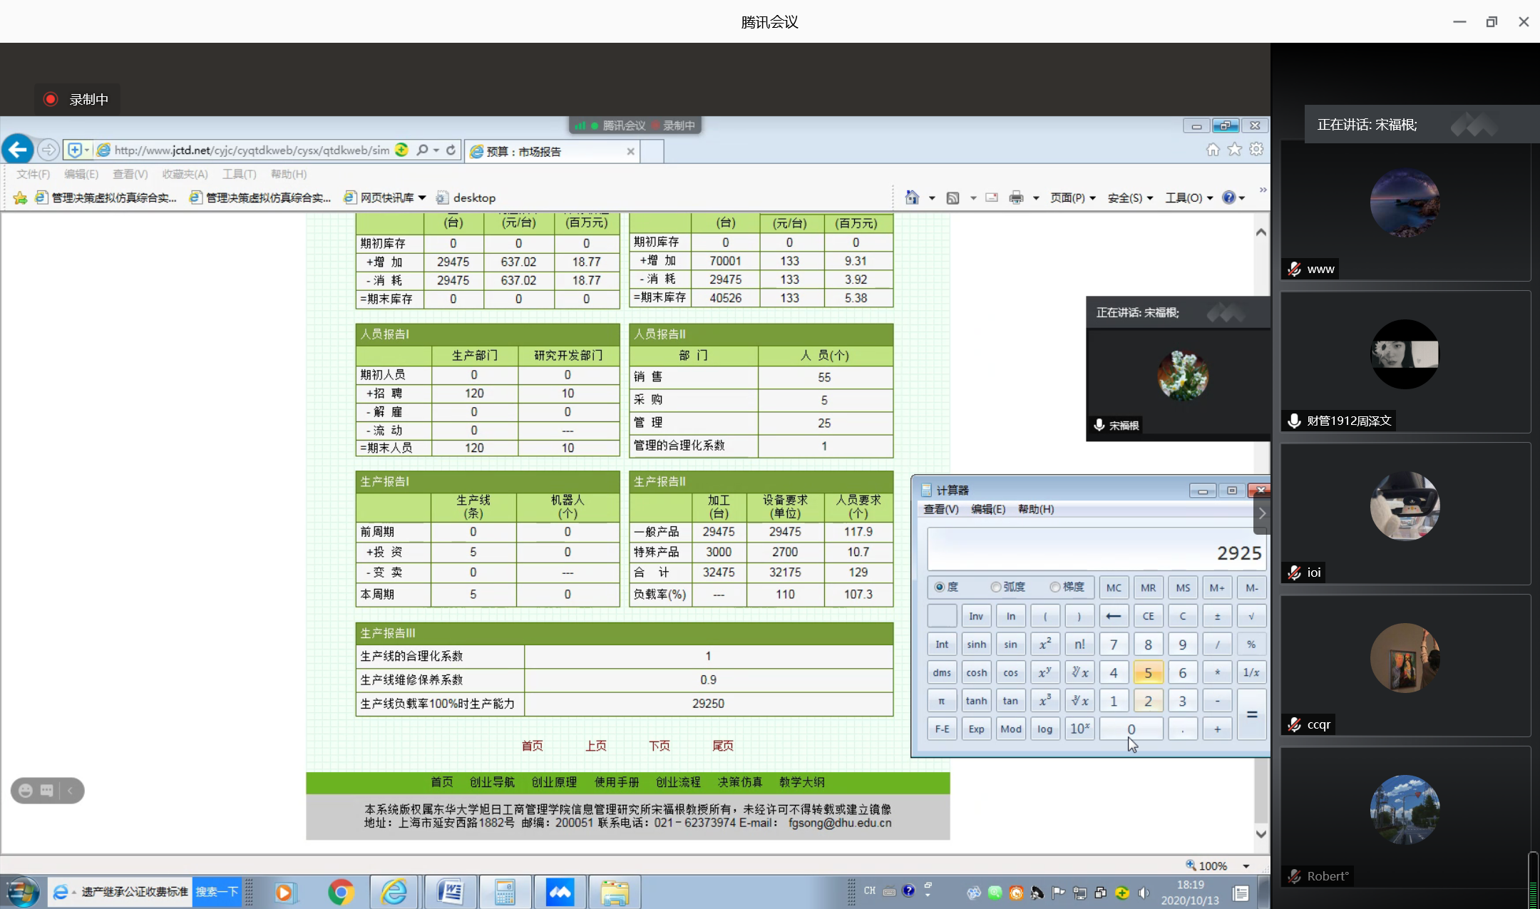The height and width of the screenshot is (909, 1540).
Task: Select the 梯度 radio button
Action: (1055, 587)
